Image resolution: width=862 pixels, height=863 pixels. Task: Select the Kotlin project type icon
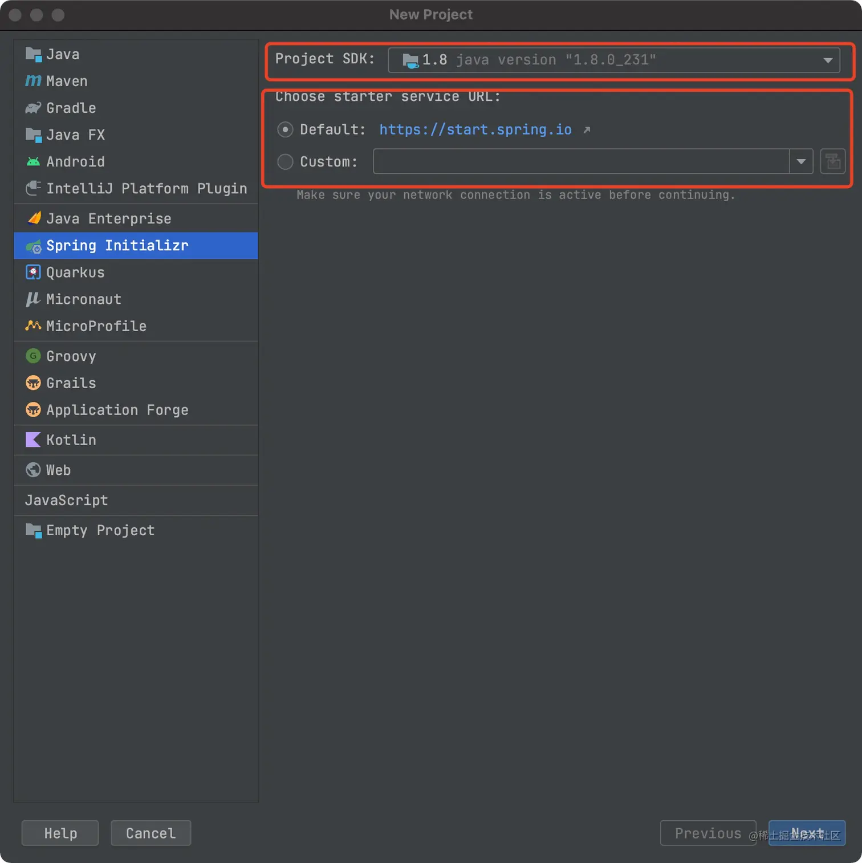pyautogui.click(x=32, y=439)
